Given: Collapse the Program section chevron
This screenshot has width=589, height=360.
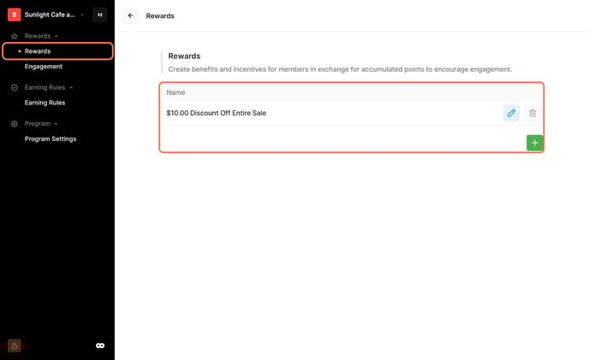Looking at the screenshot, I should click(57, 124).
